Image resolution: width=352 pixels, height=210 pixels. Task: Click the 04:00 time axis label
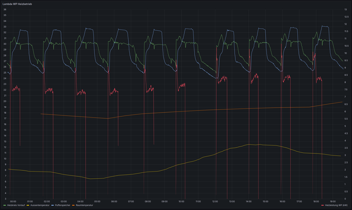(x=80, y=201)
